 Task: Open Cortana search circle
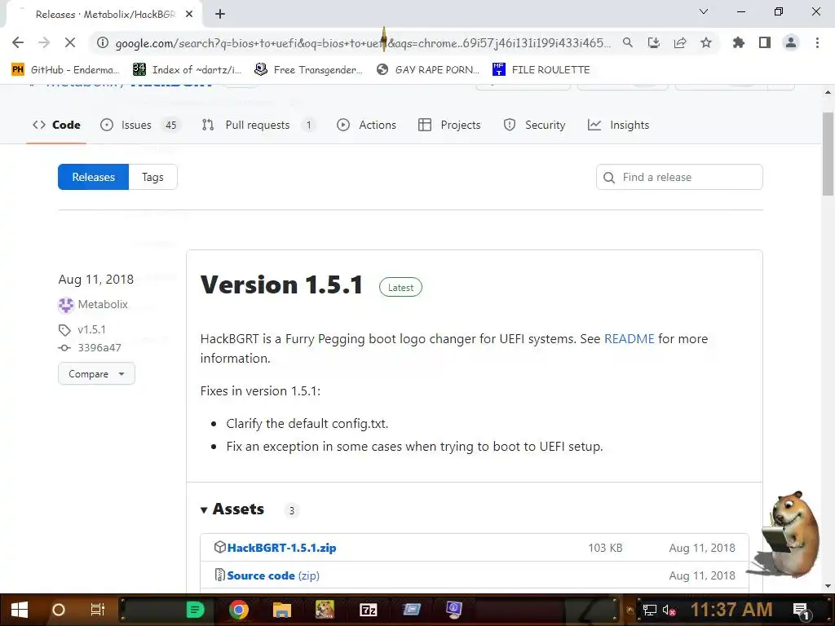click(59, 610)
